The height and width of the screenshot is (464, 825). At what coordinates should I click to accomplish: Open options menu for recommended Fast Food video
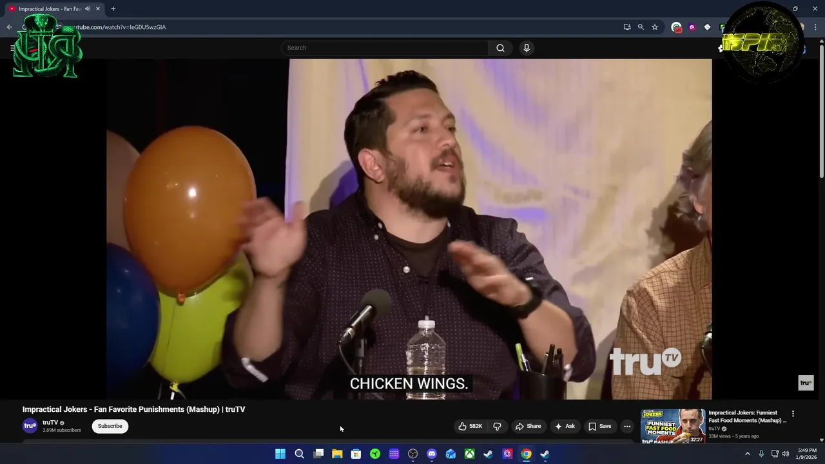coord(793,414)
